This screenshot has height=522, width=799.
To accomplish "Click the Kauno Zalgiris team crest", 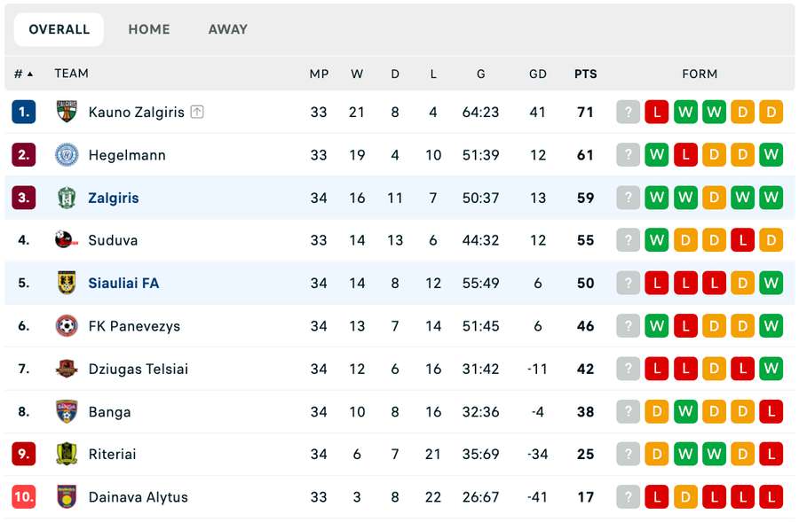I will click(x=67, y=113).
